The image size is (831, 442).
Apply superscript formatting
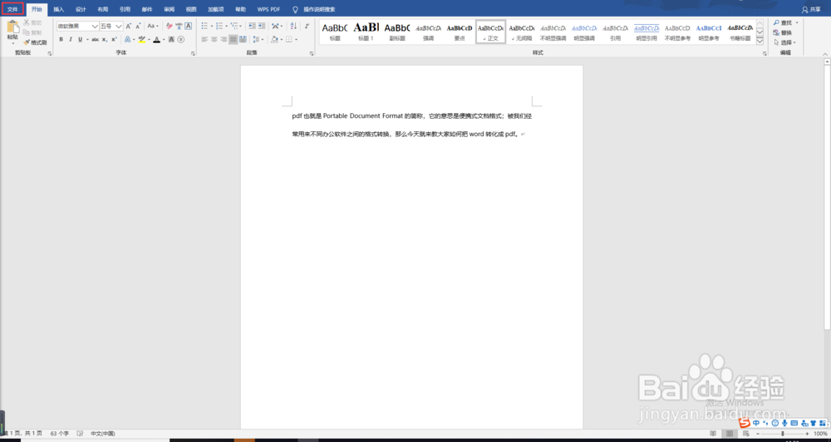[x=114, y=39]
